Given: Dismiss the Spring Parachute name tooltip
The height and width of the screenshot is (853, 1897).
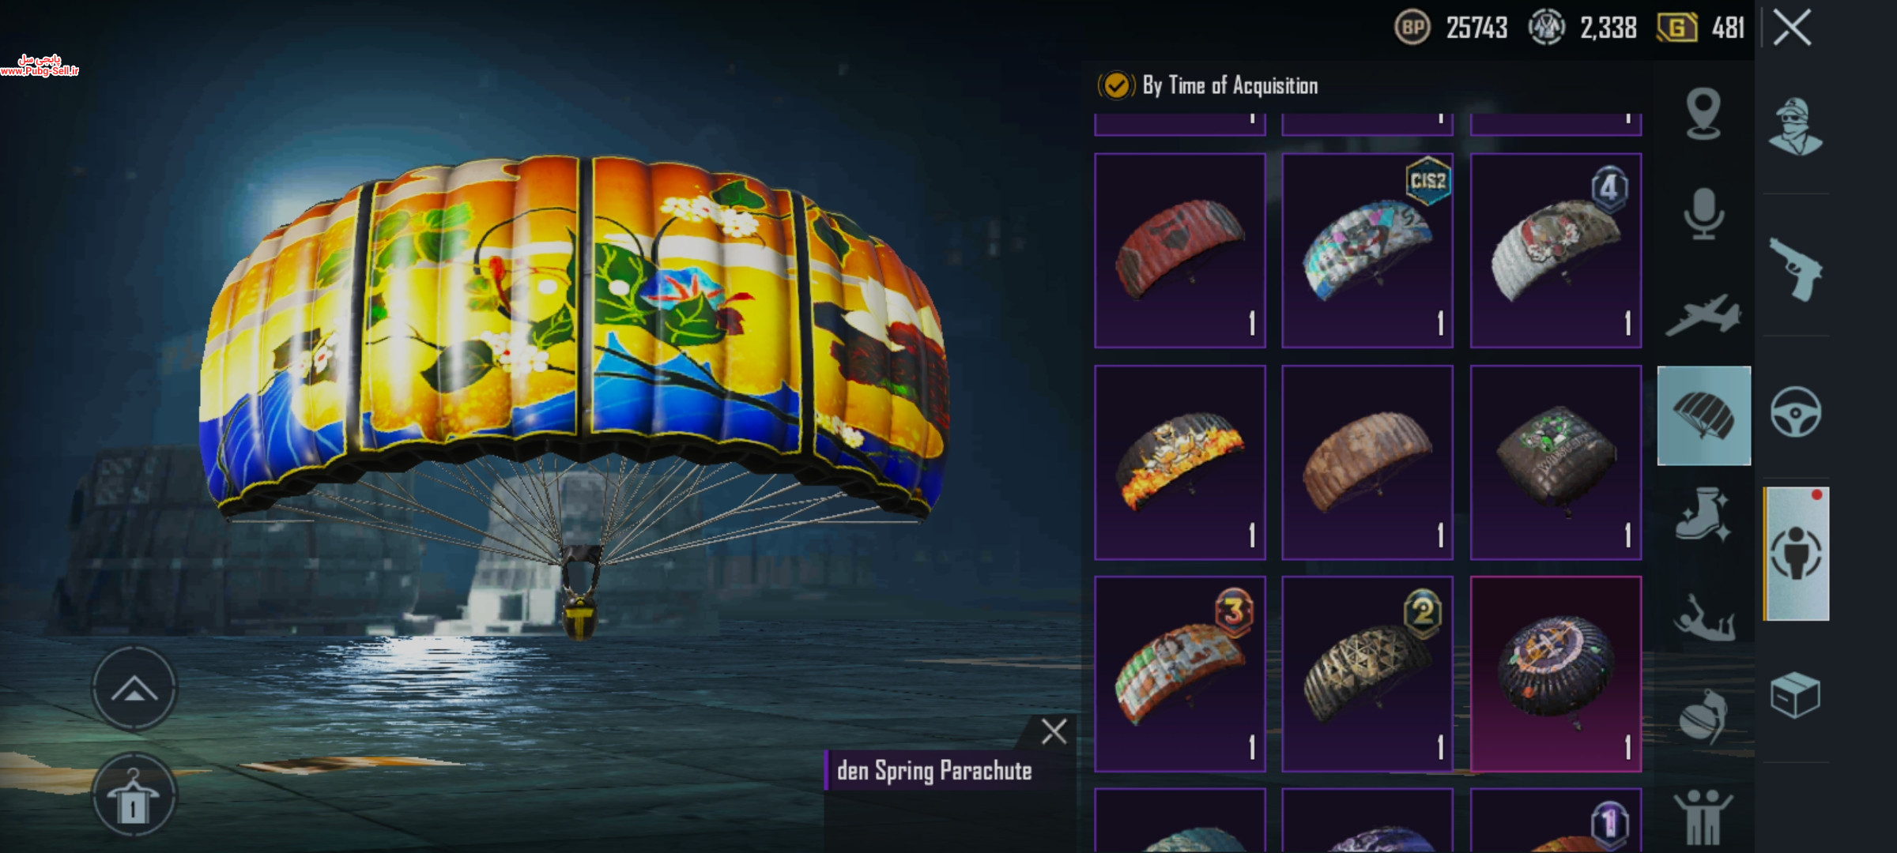Looking at the screenshot, I should coord(1054,731).
